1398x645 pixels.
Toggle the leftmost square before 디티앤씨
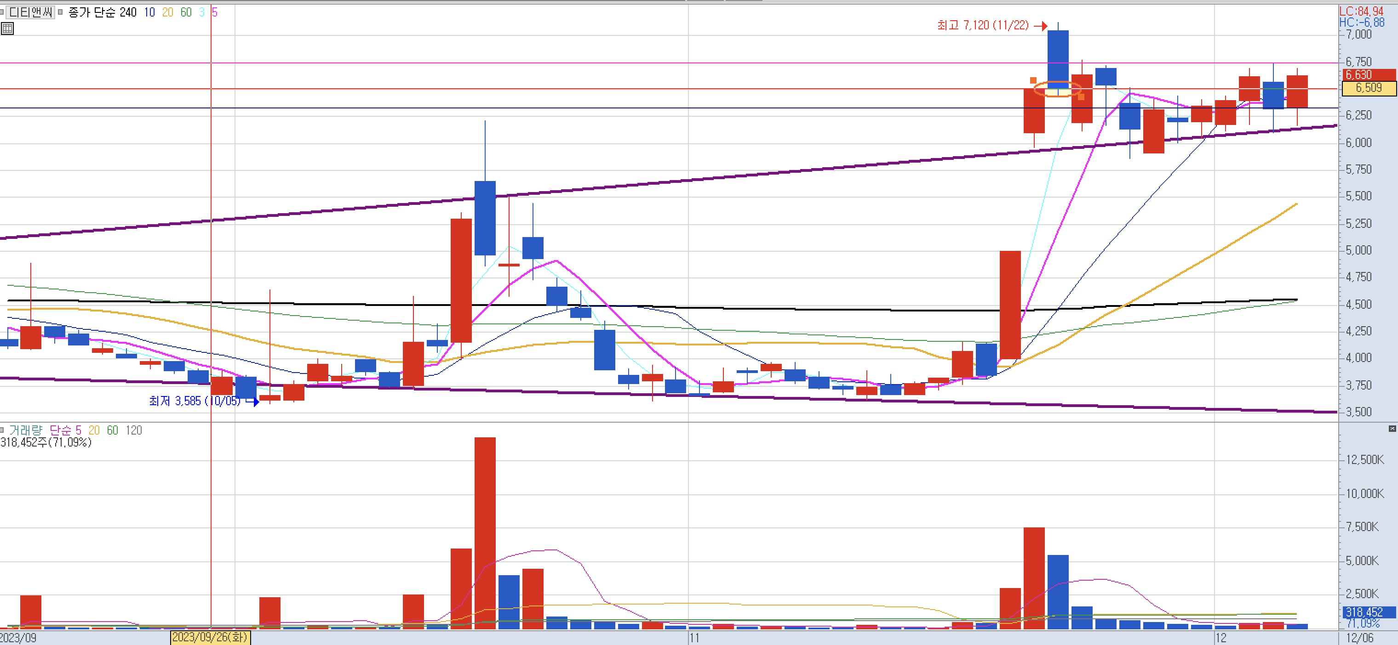[2, 12]
